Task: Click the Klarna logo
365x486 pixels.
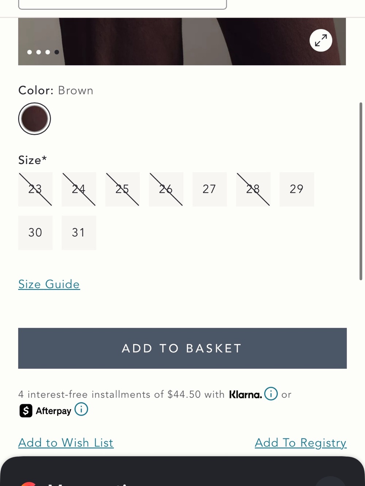Action: [x=245, y=394]
